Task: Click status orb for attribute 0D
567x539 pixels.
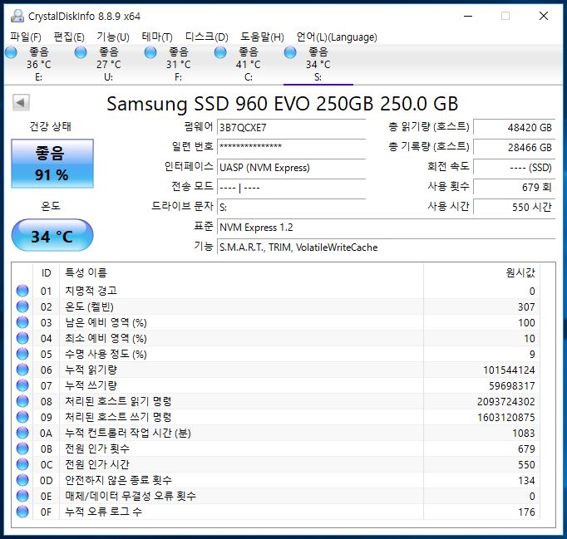Action: [22, 480]
